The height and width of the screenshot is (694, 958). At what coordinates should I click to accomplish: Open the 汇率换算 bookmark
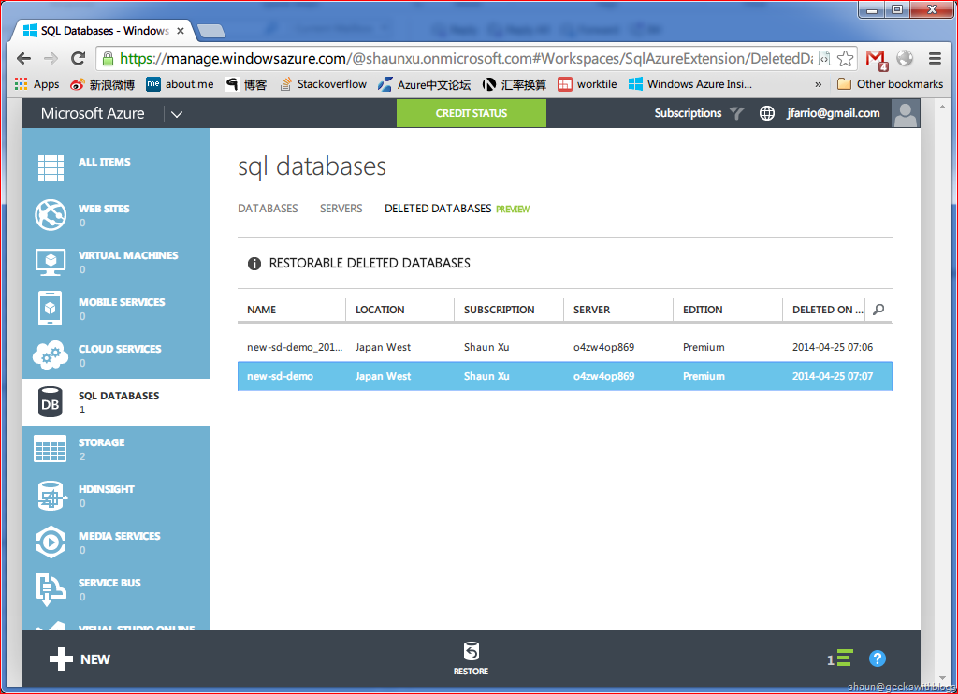pos(515,84)
